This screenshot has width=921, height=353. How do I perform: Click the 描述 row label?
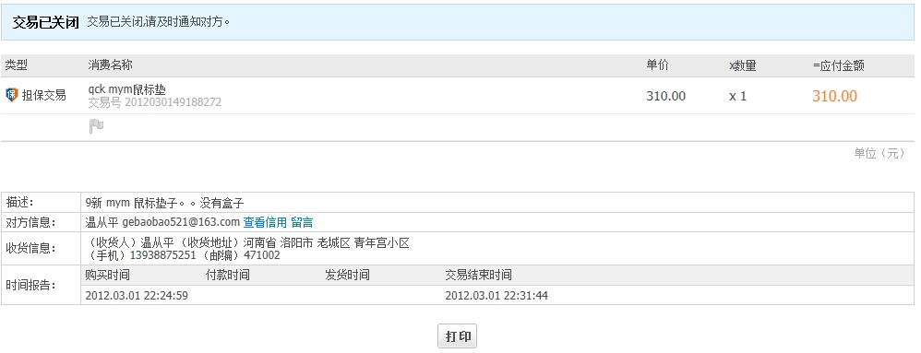pyautogui.click(x=19, y=202)
